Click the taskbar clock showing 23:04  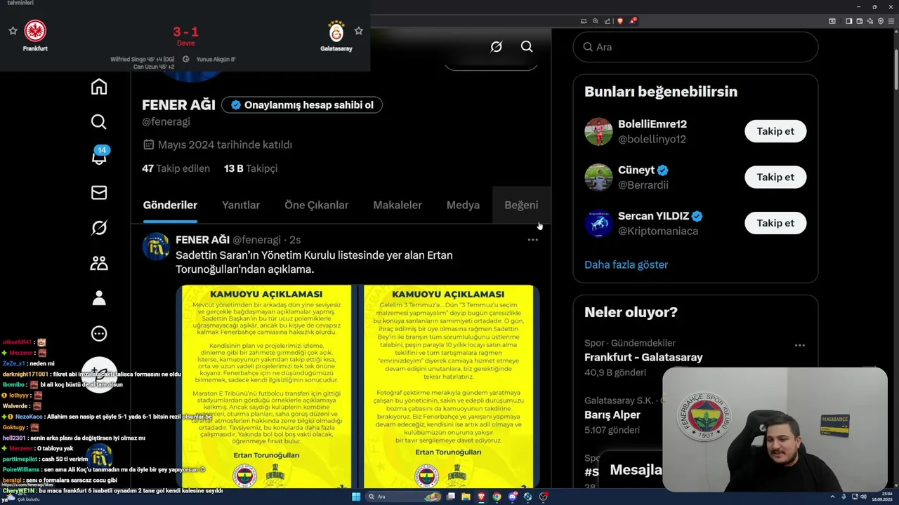point(882,497)
